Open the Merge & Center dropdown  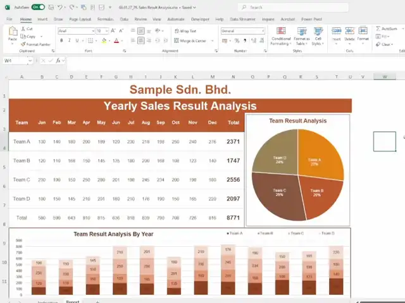point(210,40)
